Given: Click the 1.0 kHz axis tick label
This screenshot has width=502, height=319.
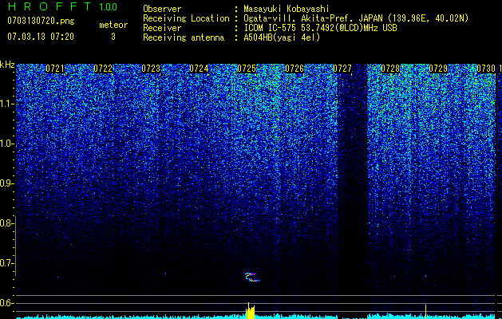Looking at the screenshot, I should coord(6,144).
